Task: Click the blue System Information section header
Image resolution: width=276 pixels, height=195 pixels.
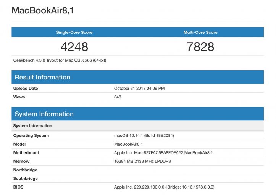Action: 138,114
